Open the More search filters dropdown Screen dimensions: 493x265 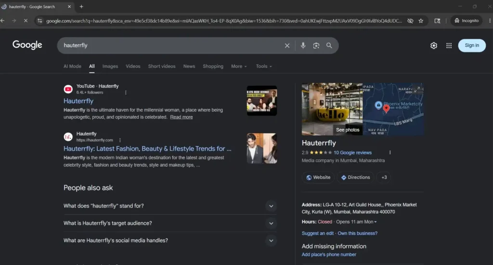click(239, 66)
